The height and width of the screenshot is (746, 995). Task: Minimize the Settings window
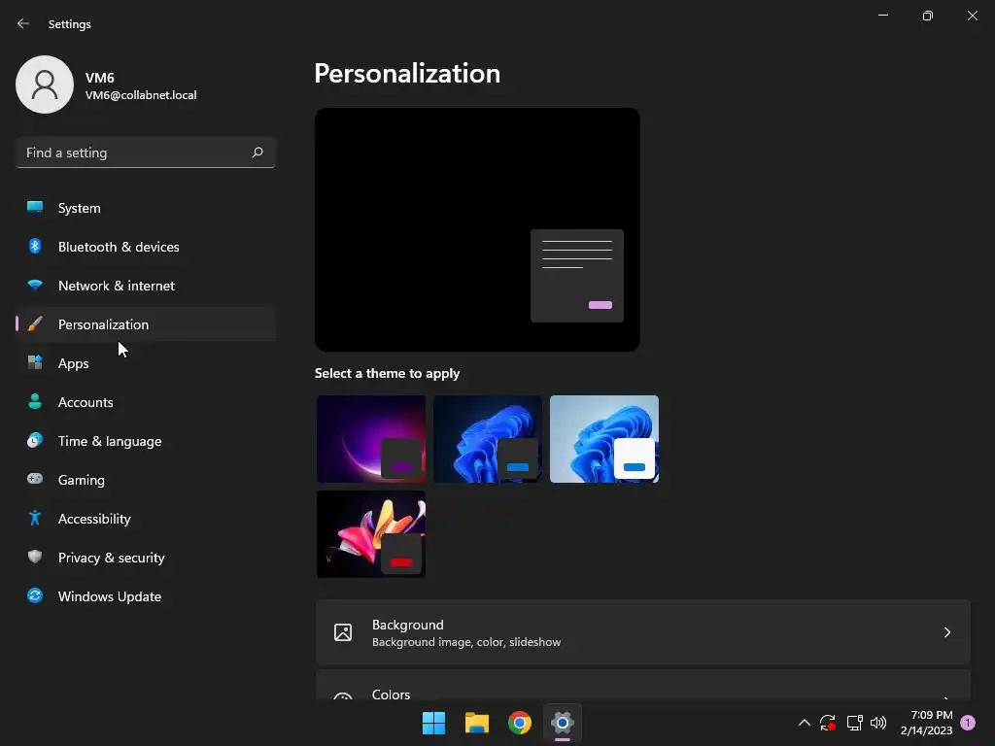click(882, 16)
